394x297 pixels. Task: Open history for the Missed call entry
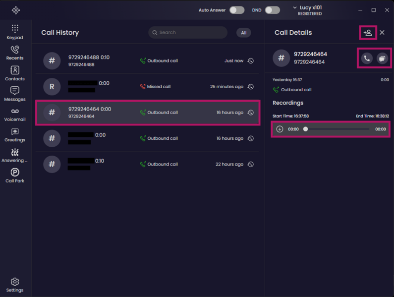pyautogui.click(x=250, y=86)
